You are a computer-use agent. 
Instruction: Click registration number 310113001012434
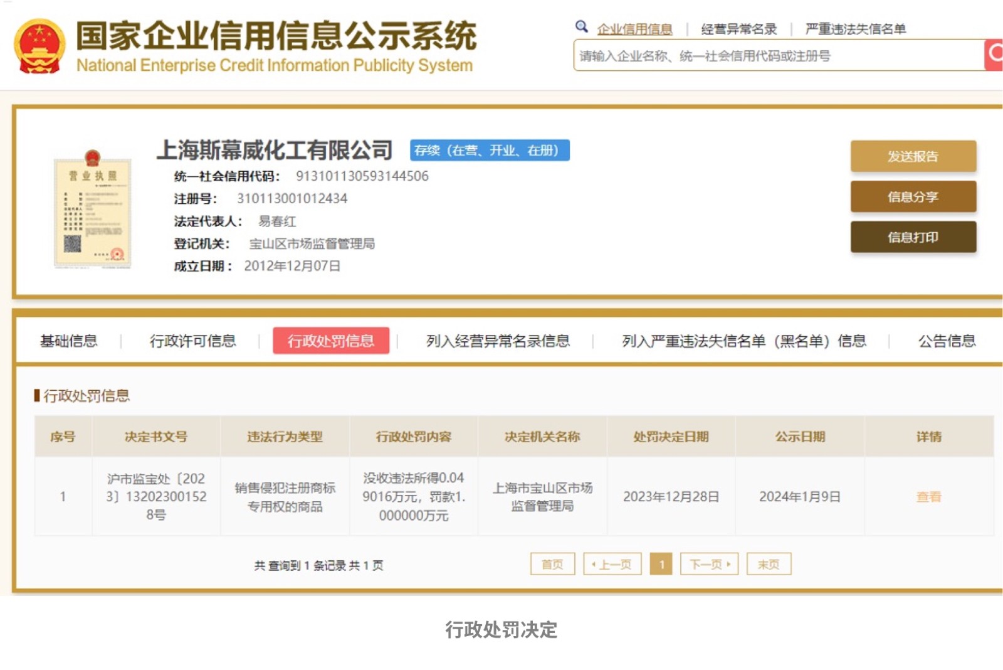(292, 199)
